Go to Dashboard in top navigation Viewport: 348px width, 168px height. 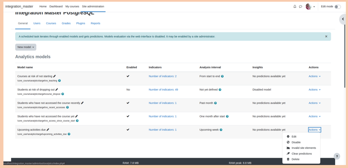click(x=56, y=6)
